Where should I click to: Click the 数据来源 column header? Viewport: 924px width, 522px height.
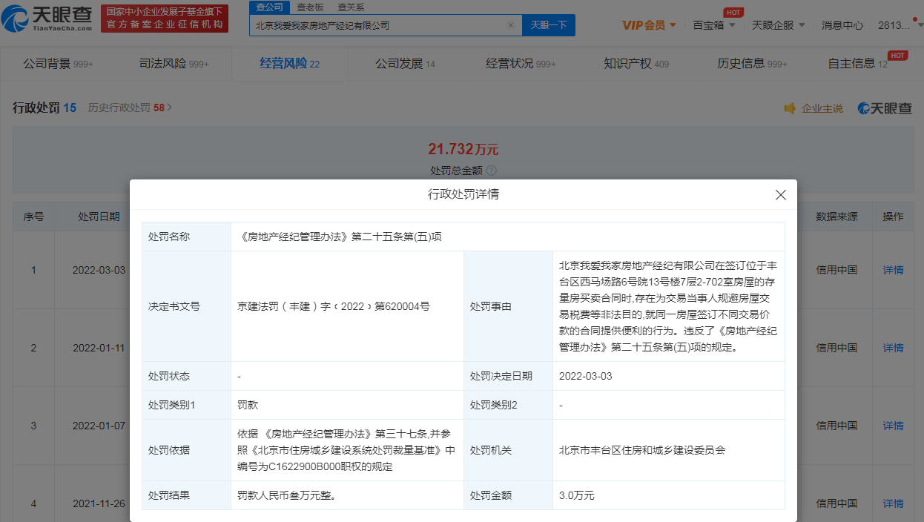(x=836, y=217)
